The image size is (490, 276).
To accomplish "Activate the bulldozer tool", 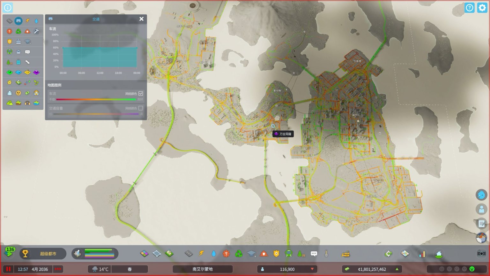I will (x=345, y=254).
